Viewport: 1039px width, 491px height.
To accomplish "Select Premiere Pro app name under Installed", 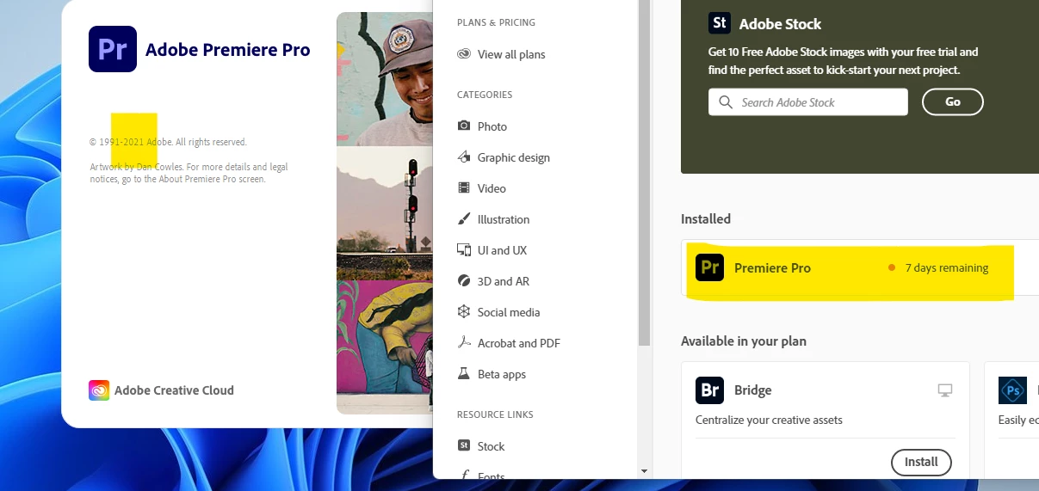I will (772, 267).
